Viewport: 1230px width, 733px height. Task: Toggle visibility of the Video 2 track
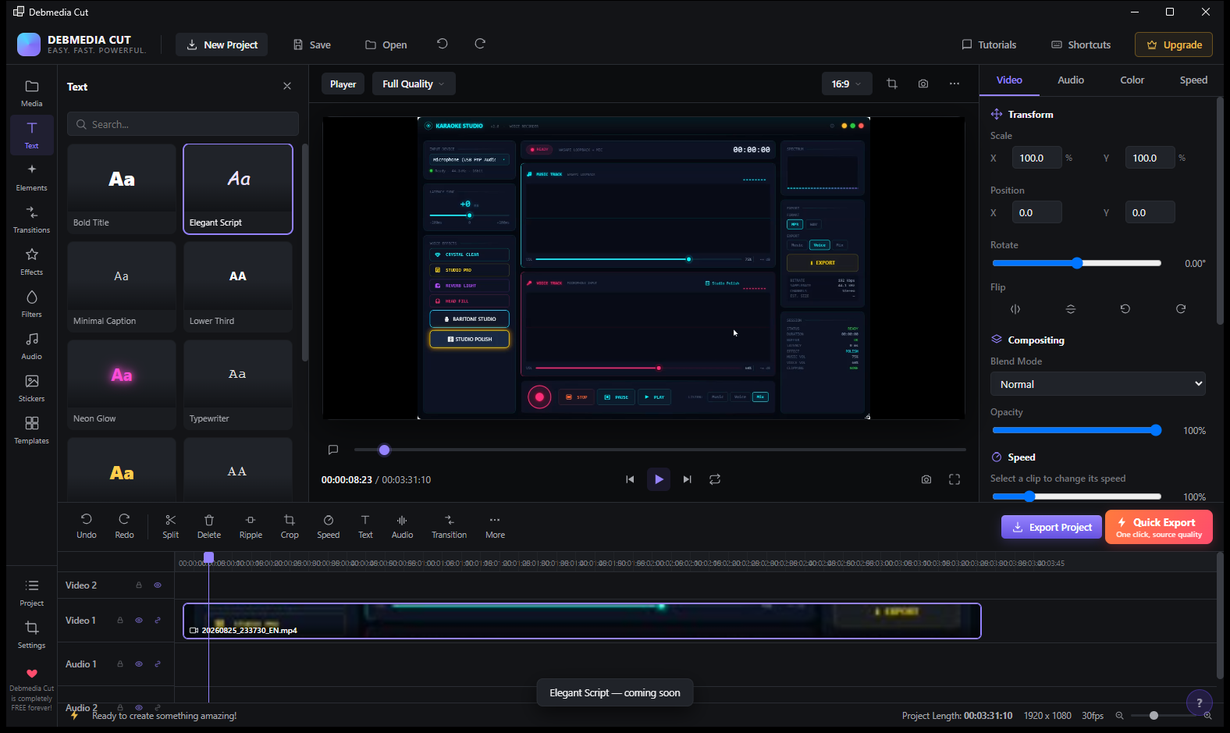[158, 585]
